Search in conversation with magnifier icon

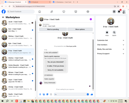tap(114, 32)
